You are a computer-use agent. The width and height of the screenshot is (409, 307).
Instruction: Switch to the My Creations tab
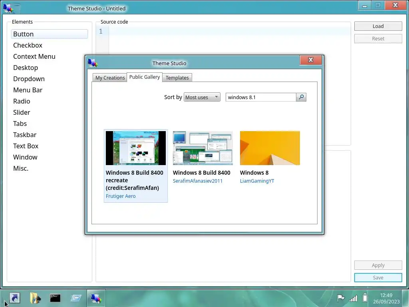click(110, 78)
